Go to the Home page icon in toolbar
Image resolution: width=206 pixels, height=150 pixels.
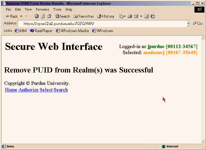(49, 16)
